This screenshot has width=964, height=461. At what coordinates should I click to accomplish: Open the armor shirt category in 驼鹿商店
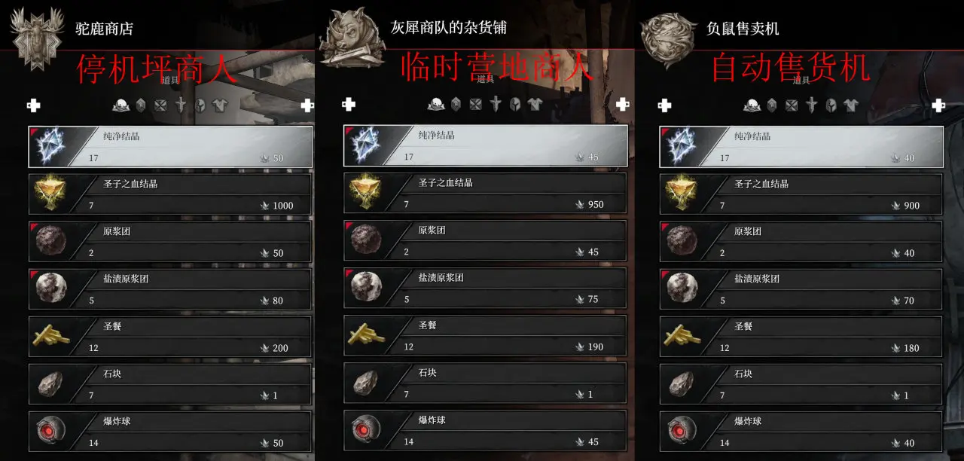click(x=219, y=105)
